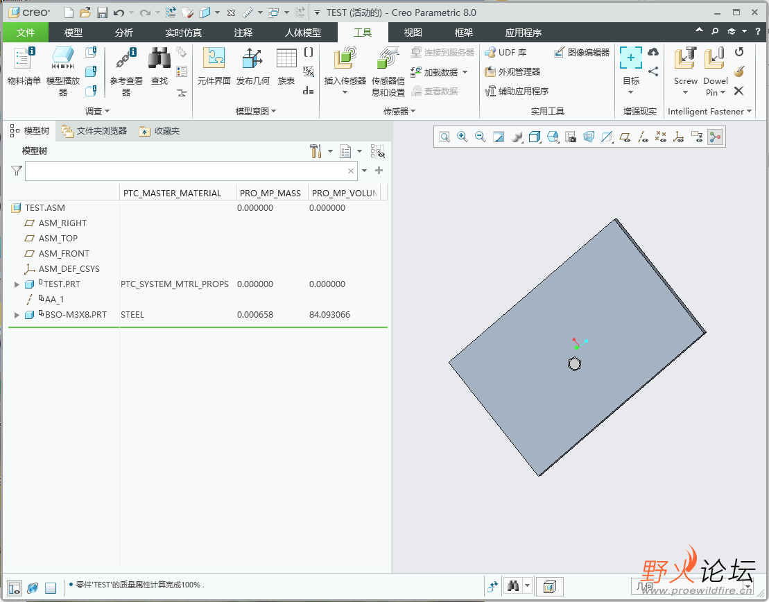The image size is (769, 602).
Task: Click the Save icon in quick access toolbar
Action: [x=102, y=12]
